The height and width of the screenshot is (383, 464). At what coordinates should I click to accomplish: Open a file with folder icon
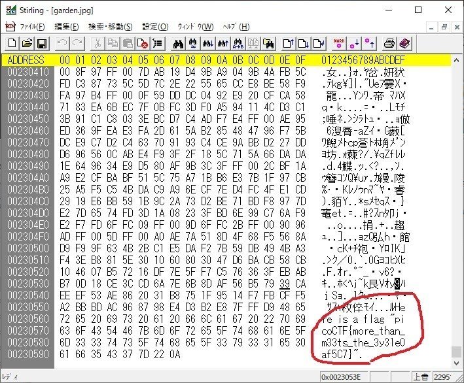pos(27,44)
